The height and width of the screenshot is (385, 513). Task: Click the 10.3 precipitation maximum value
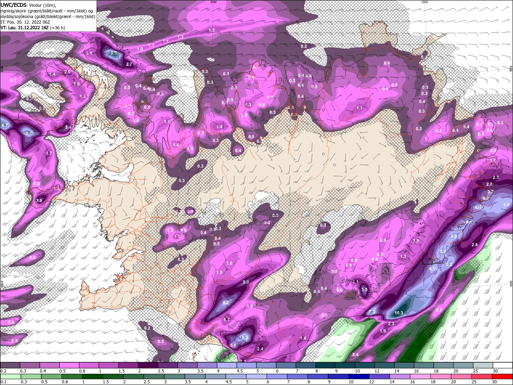(398, 313)
